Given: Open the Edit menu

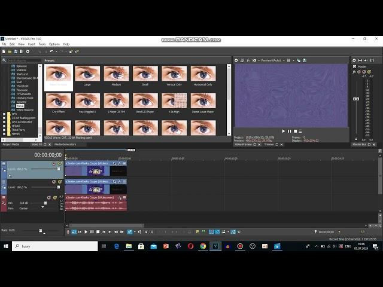Looking at the screenshot, I should pyautogui.click(x=12, y=44).
